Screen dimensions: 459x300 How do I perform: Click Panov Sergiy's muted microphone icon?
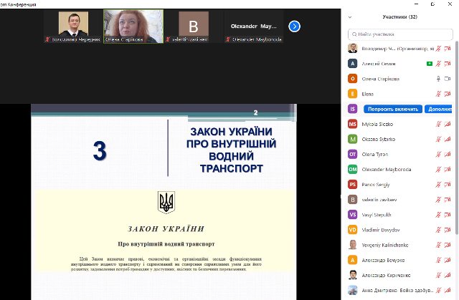click(437, 184)
